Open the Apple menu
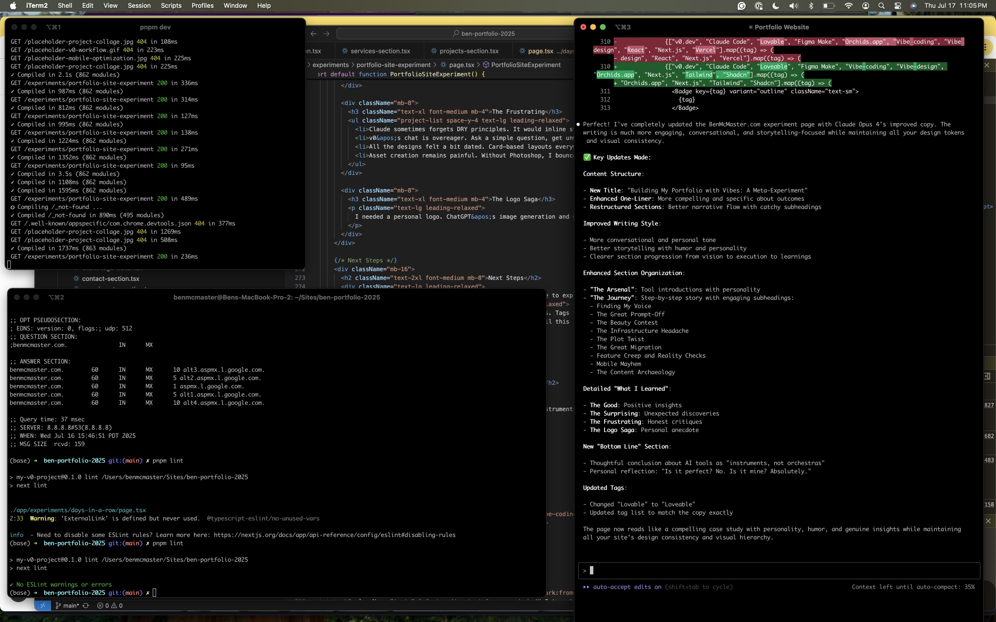Screen dimensions: 996x622 pyautogui.click(x=13, y=5)
